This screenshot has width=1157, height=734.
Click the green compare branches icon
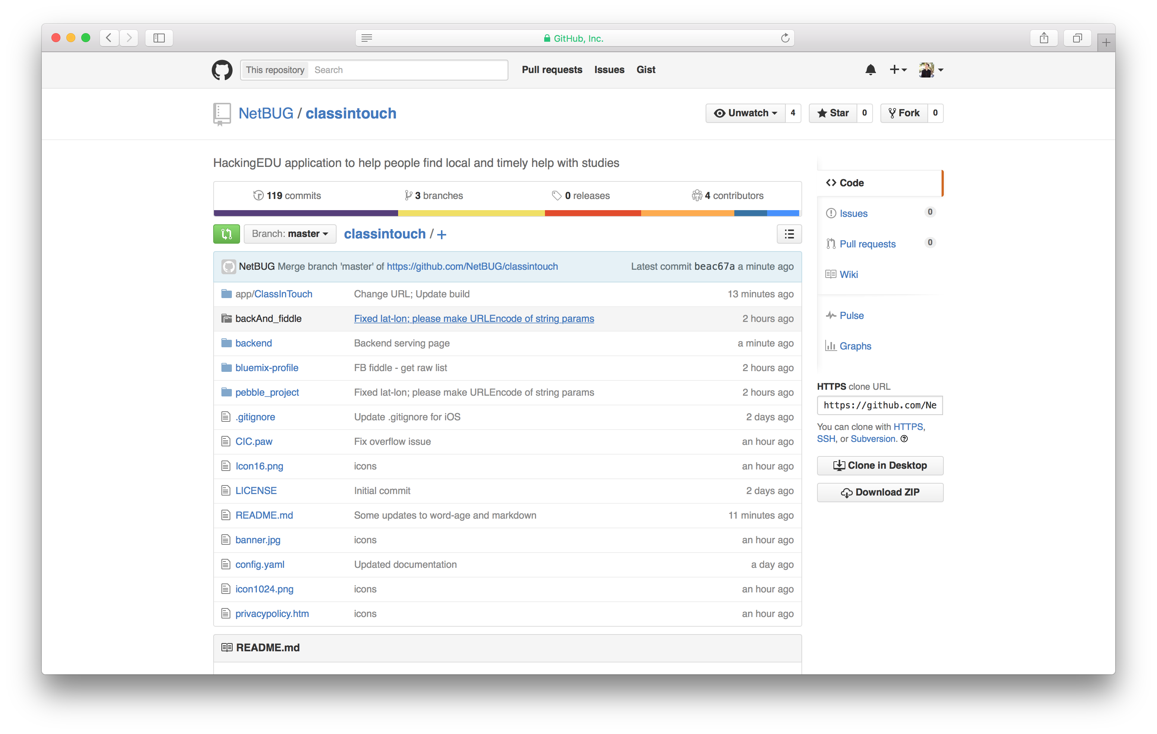[226, 234]
